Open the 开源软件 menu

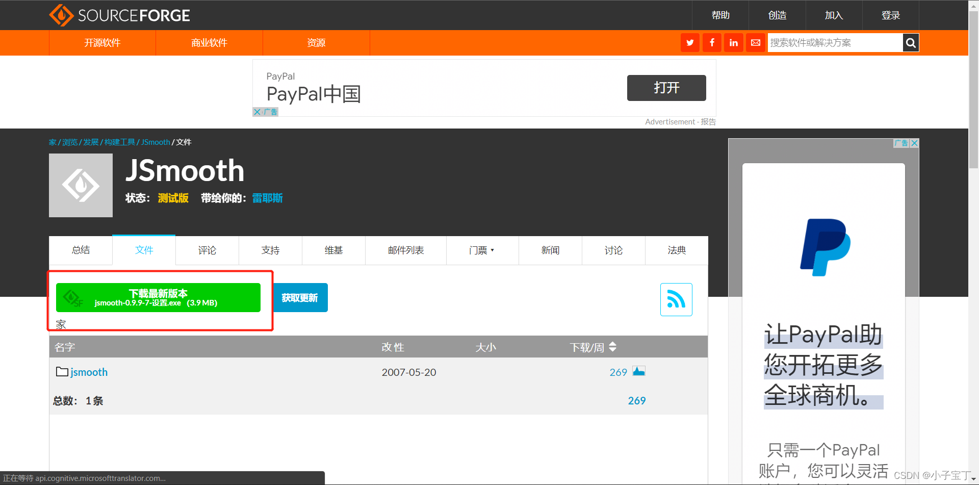tap(101, 43)
